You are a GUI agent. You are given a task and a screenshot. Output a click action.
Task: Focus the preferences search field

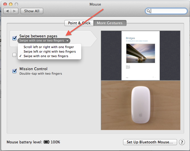pyautogui.click(x=166, y=11)
